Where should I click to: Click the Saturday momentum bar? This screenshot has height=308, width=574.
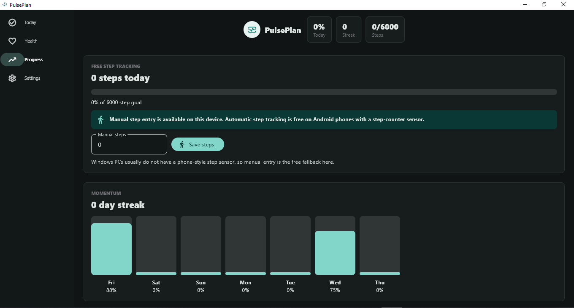pyautogui.click(x=156, y=246)
